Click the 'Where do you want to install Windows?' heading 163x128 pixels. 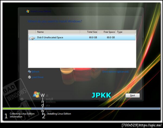[x=55, y=21]
